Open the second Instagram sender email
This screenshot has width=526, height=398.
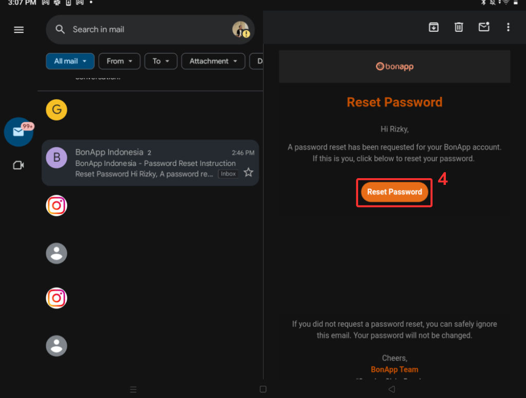[57, 298]
